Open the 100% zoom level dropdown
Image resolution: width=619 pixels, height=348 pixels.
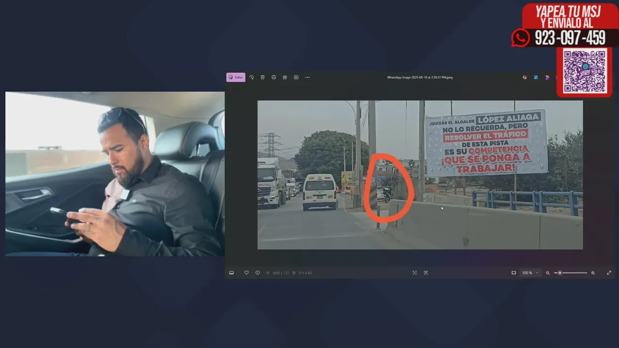(530, 273)
